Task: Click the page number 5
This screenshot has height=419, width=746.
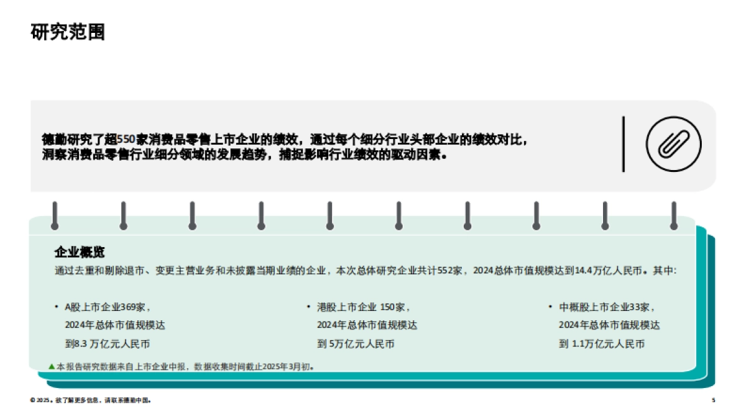Action: (x=712, y=399)
